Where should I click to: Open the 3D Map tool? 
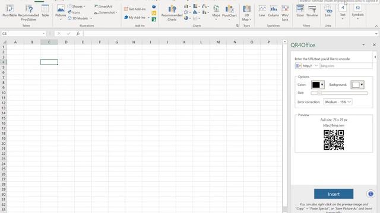[247, 13]
